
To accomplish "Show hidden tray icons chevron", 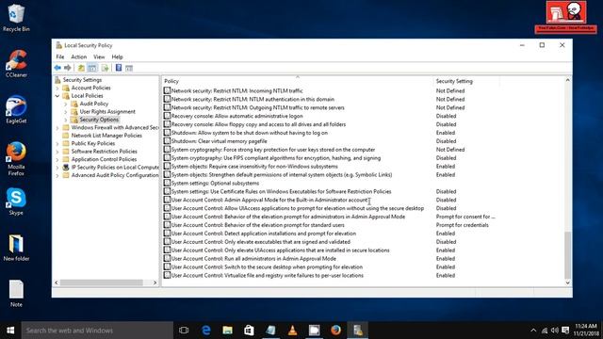I will click(x=533, y=331).
